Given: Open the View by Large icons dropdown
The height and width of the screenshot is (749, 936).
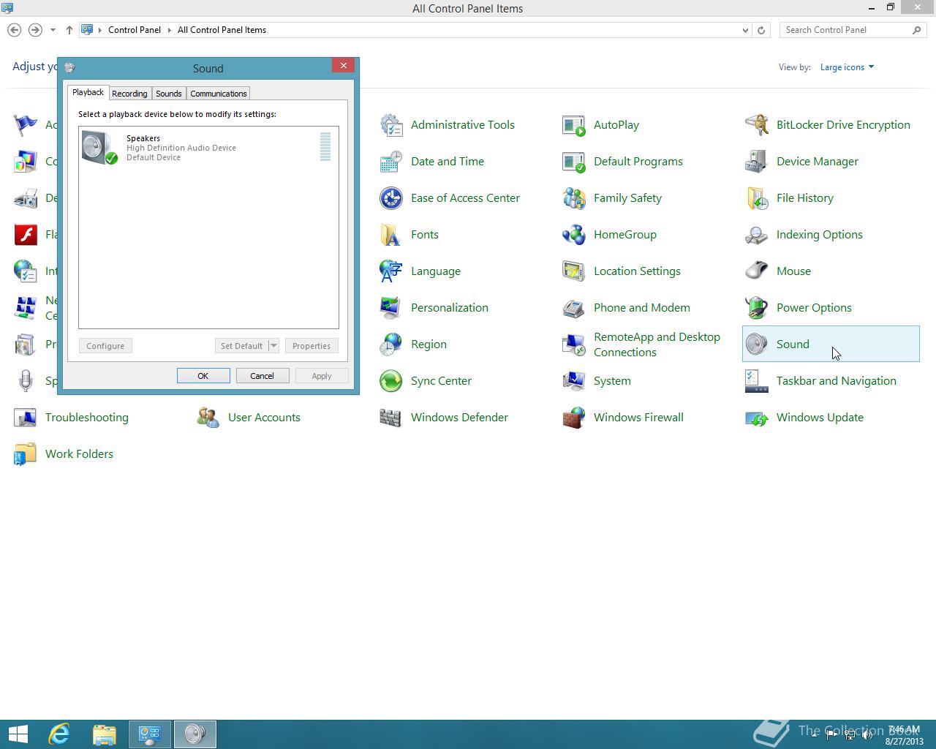Looking at the screenshot, I should 847,67.
